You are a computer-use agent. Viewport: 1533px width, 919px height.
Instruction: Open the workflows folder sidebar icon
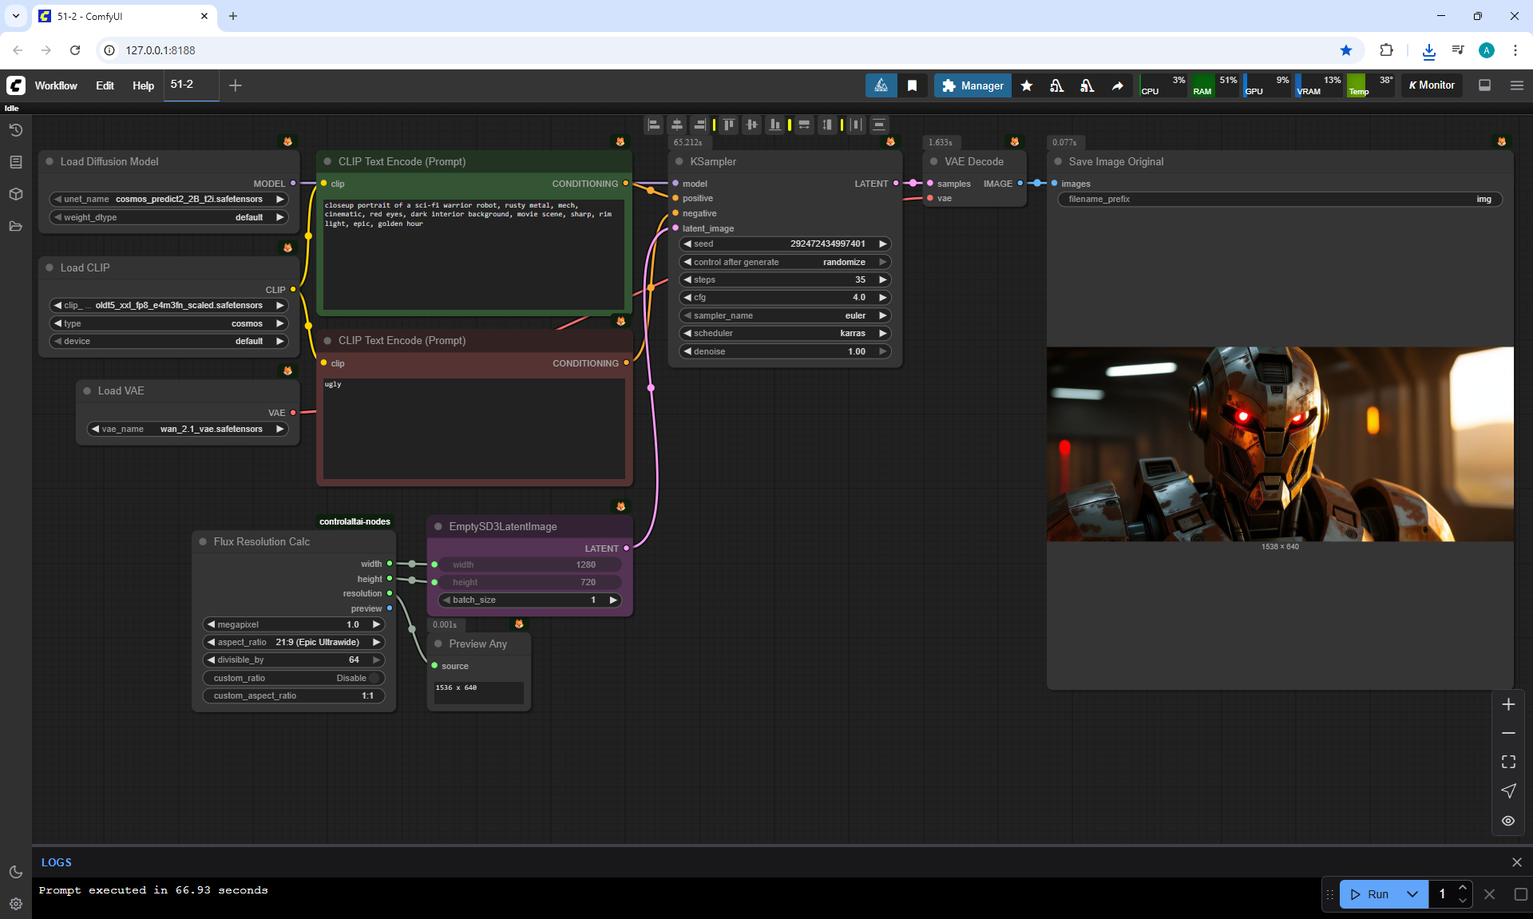(15, 226)
